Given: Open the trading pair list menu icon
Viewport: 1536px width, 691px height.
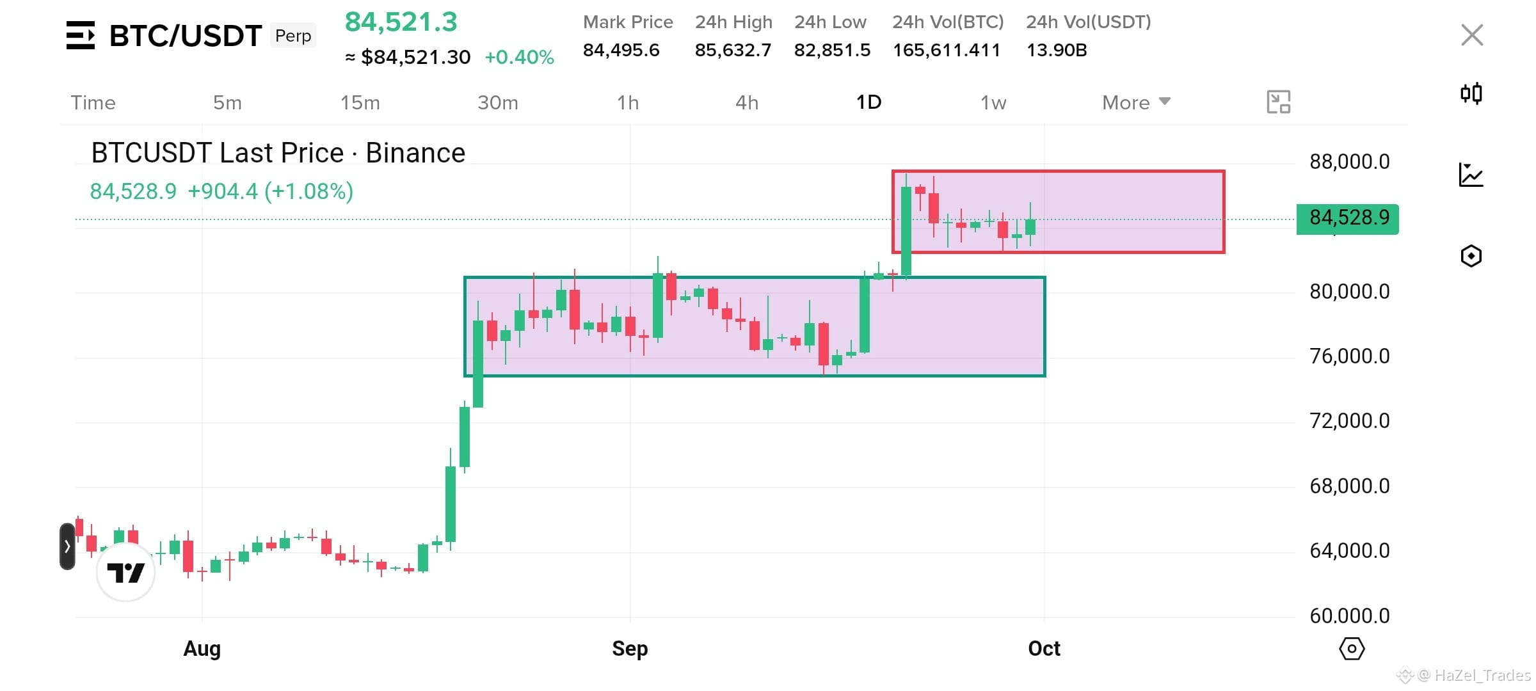Looking at the screenshot, I should tap(81, 35).
